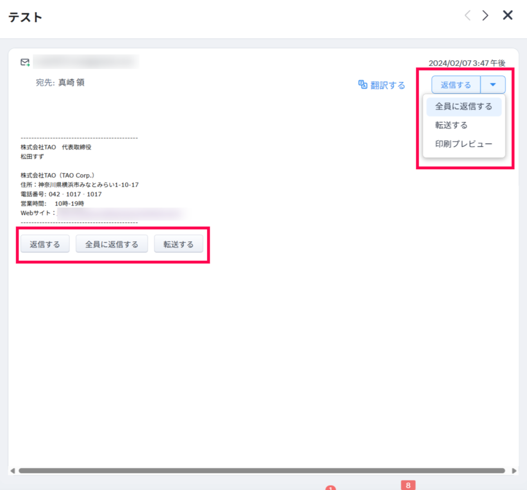The width and height of the screenshot is (527, 490).
Task: Open 印刷プレビュー from the dropdown menu
Action: pos(464,144)
